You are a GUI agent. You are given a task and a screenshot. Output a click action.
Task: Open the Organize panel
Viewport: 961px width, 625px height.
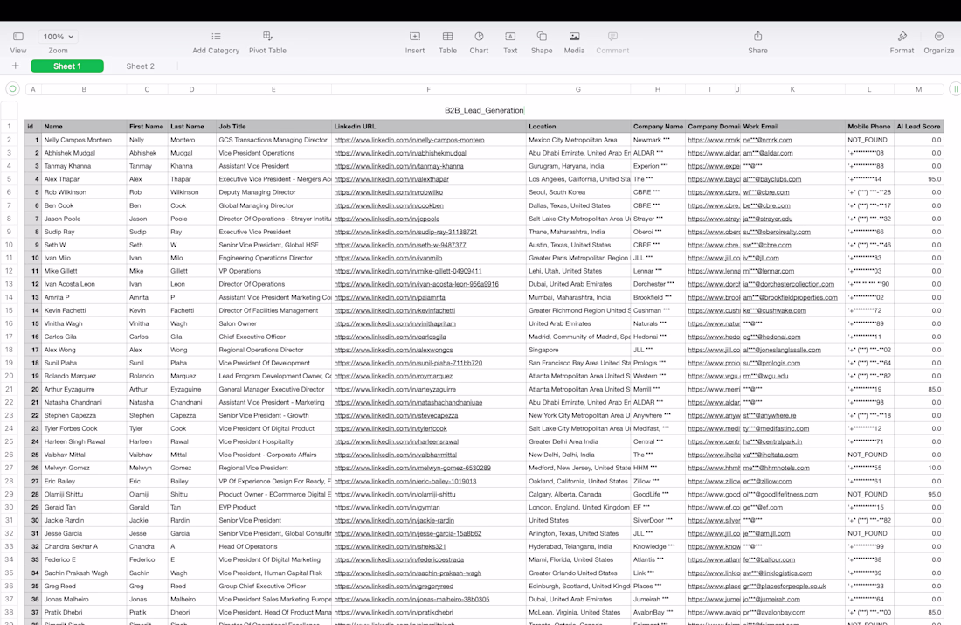pyautogui.click(x=938, y=42)
